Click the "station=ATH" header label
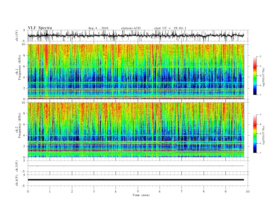This screenshot has height=215, width=279. click(x=131, y=28)
